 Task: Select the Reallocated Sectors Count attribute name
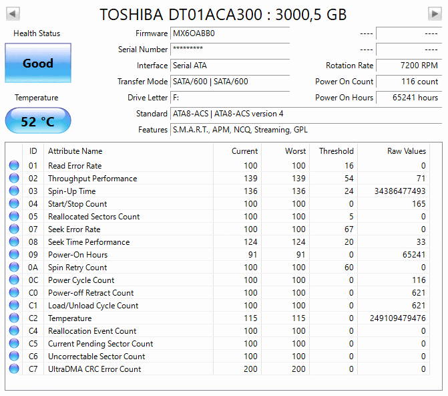pyautogui.click(x=93, y=217)
